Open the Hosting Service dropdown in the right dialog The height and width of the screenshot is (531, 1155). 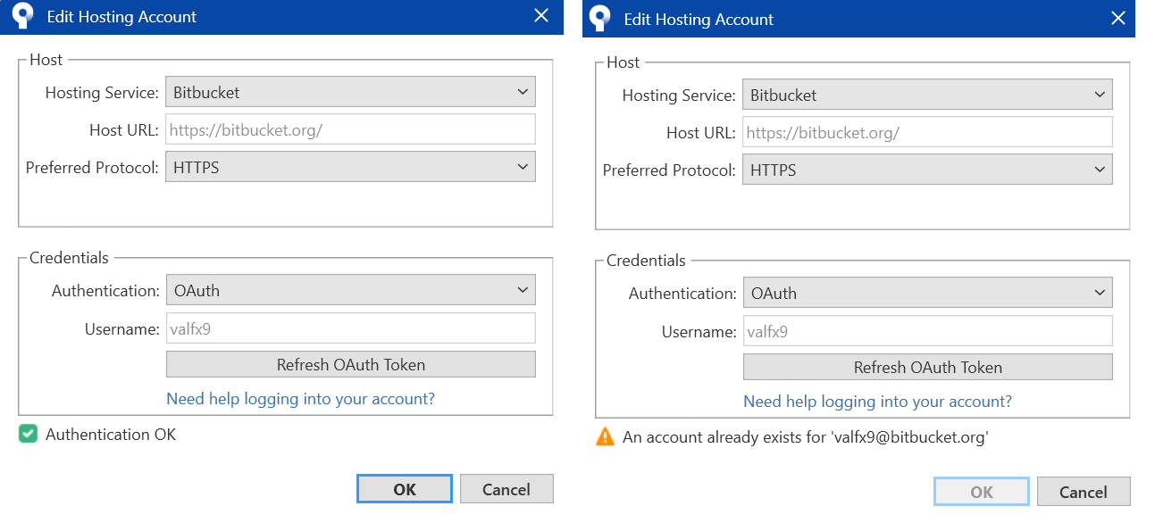pyautogui.click(x=927, y=95)
